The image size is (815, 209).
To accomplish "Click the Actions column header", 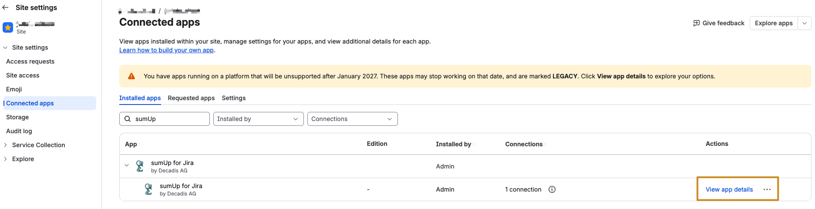I will pyautogui.click(x=717, y=144).
